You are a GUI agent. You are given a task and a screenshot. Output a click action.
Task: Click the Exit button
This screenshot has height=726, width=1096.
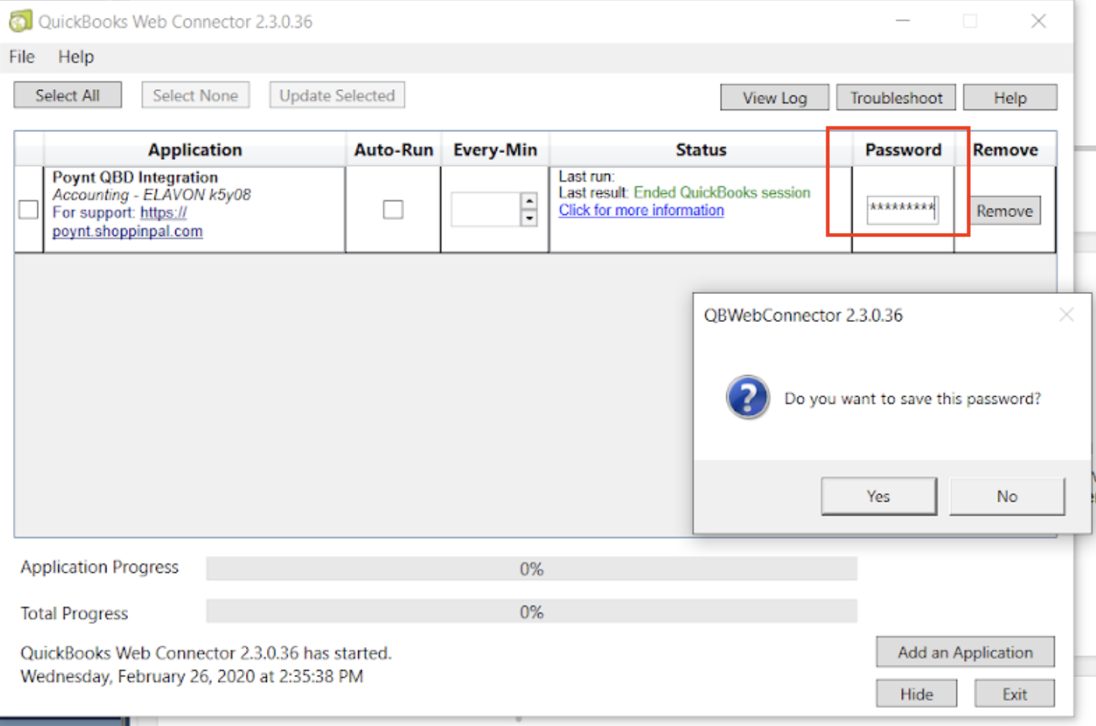pos(1015,694)
